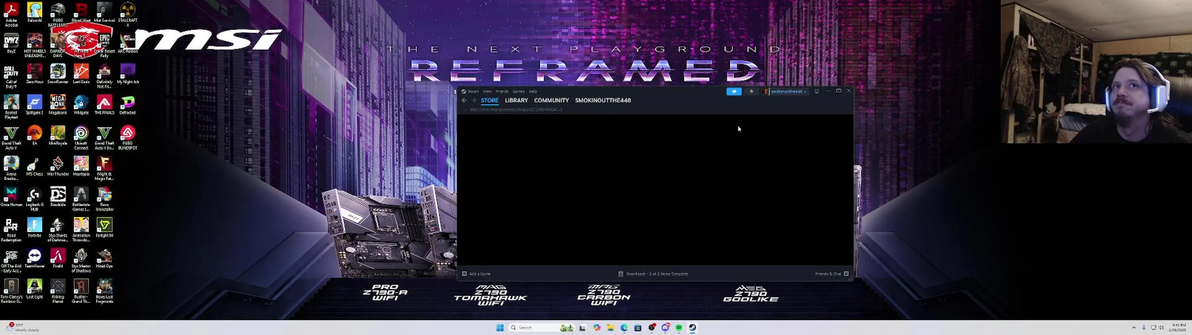Open Steam Downloads status at bottom
The width and height of the screenshot is (1192, 335).
[x=653, y=274]
